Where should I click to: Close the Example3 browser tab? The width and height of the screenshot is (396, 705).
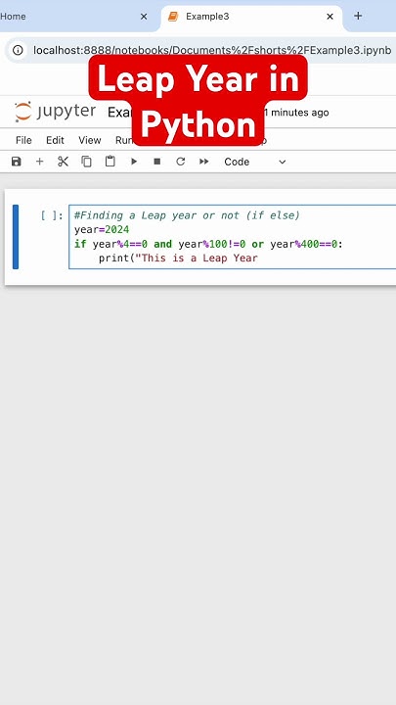[x=330, y=17]
